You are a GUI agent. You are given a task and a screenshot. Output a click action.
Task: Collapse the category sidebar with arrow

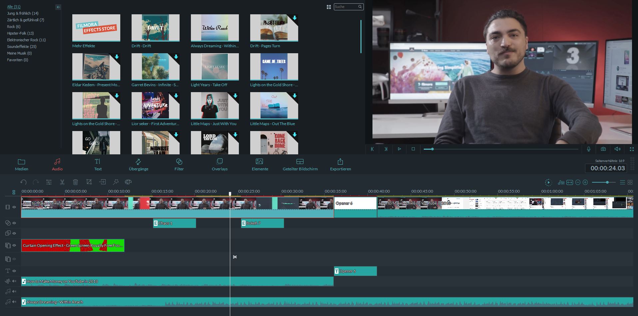point(58,7)
